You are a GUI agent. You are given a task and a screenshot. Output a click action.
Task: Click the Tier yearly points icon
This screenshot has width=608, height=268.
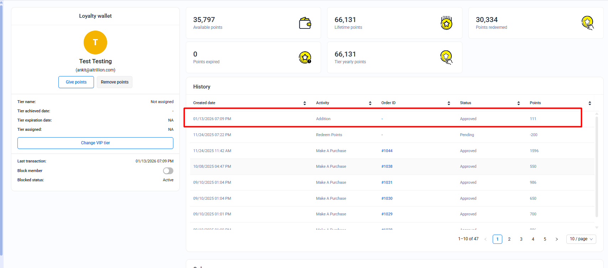point(446,58)
